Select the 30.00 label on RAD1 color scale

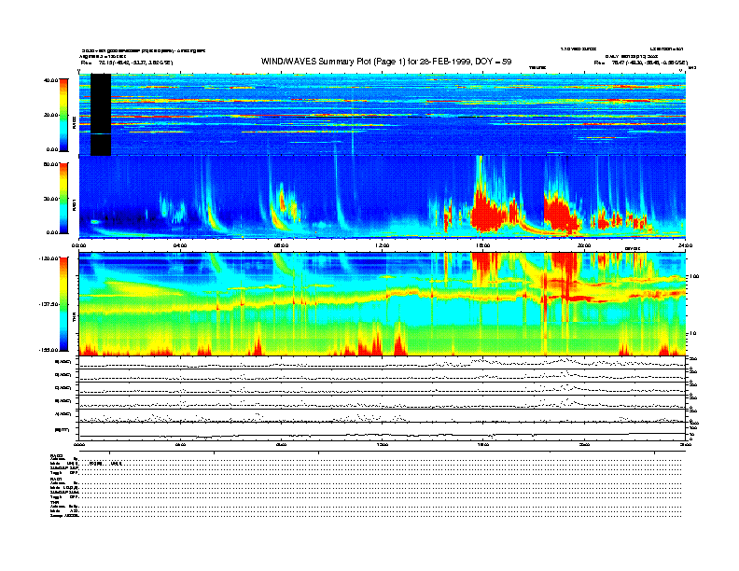[x=50, y=199]
